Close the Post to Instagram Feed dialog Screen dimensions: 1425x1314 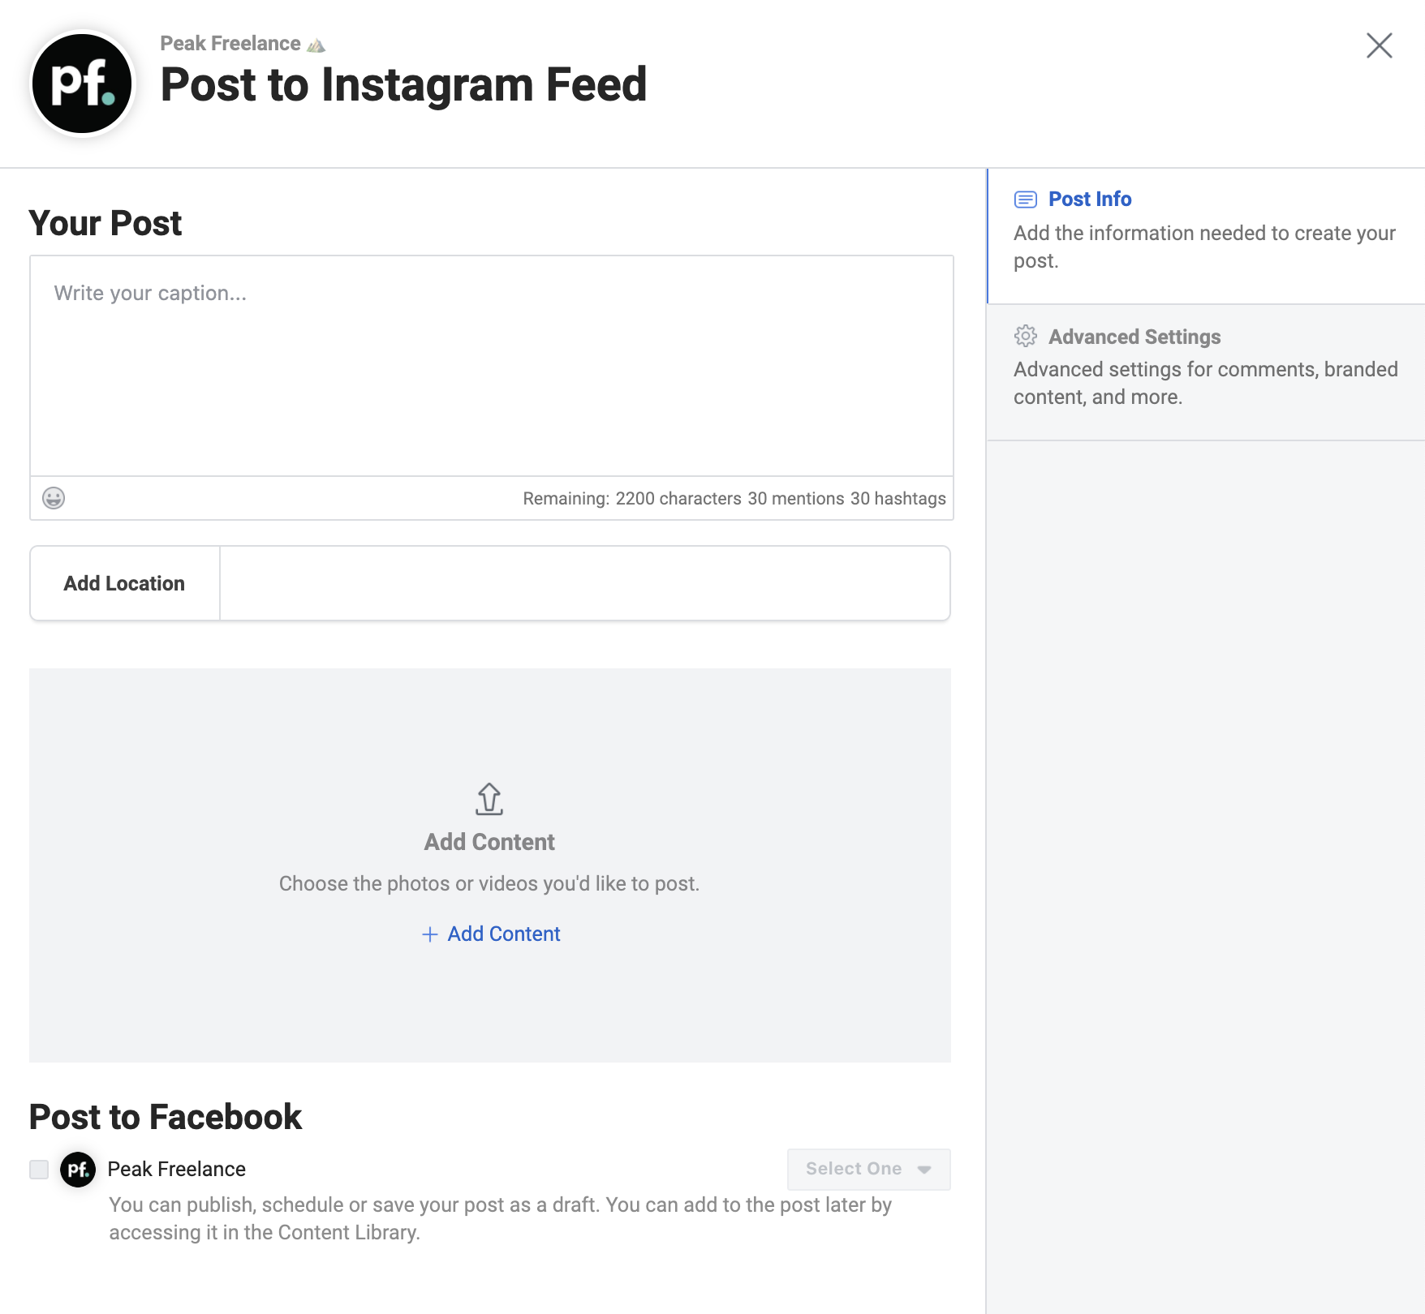(1379, 45)
